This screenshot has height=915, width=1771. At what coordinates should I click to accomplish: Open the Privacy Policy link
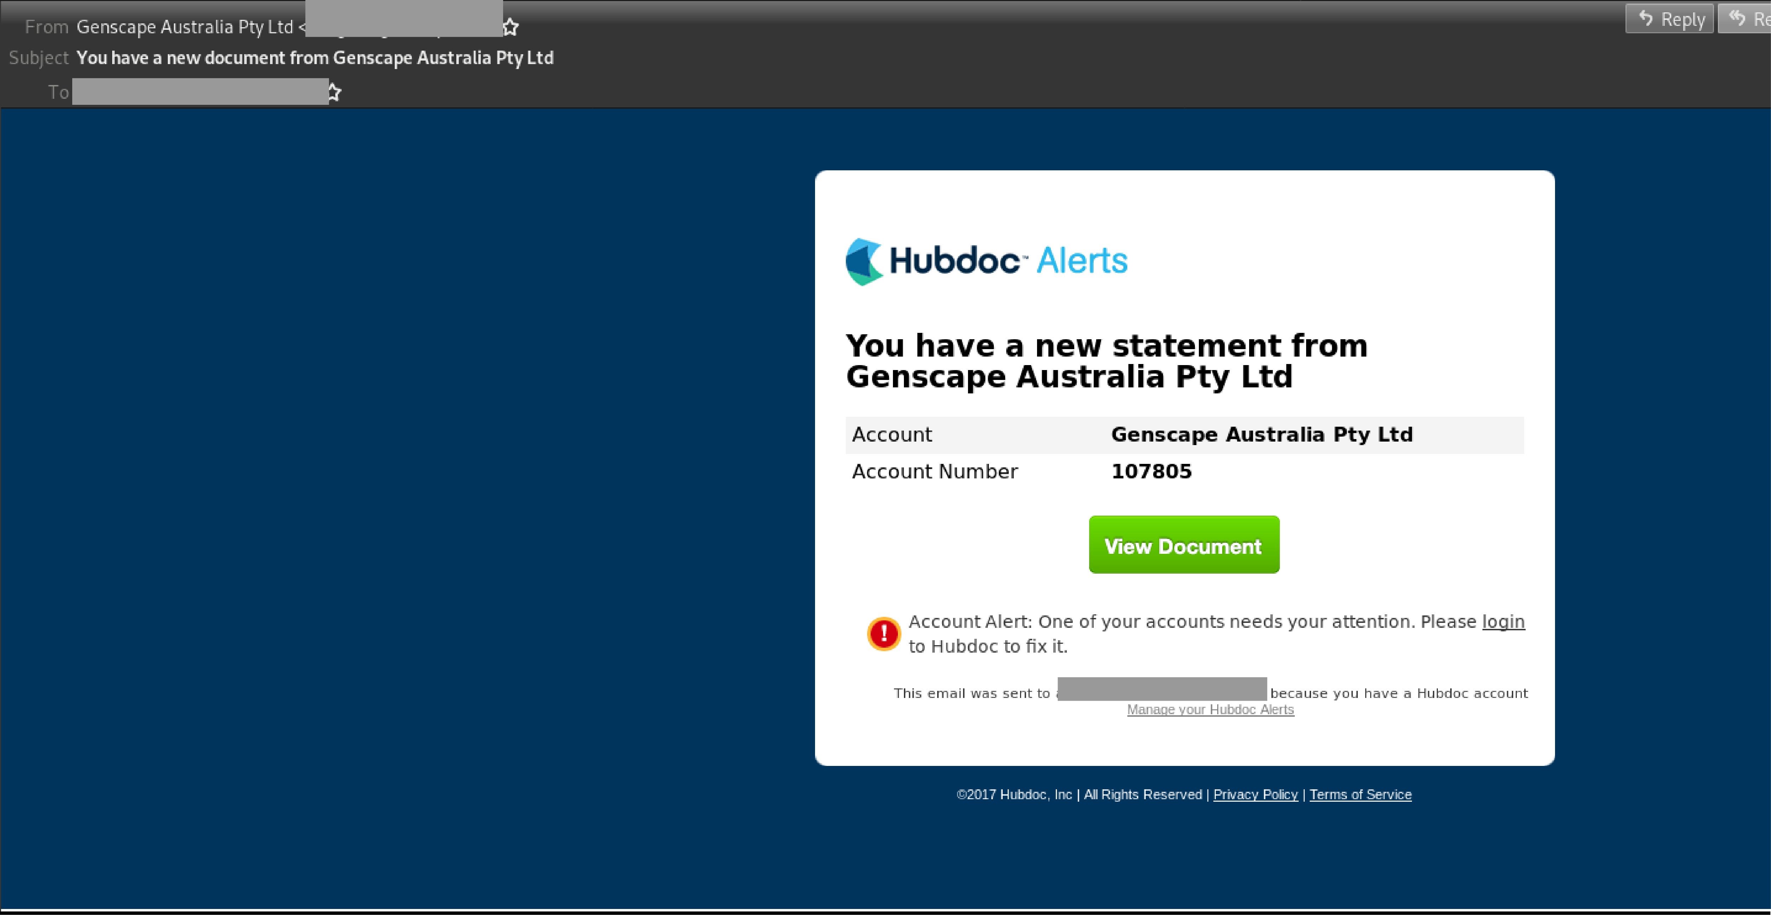(x=1255, y=795)
